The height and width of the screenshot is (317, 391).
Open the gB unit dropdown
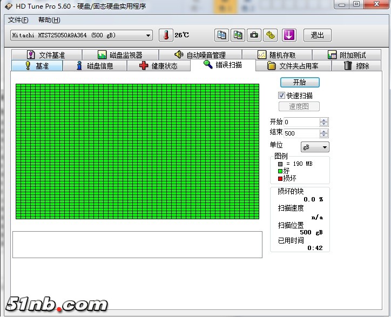pyautogui.click(x=315, y=147)
